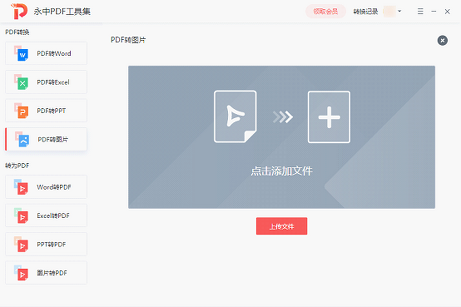The height and width of the screenshot is (307, 461).
Task: Open the hamburger main menu
Action: (420, 12)
